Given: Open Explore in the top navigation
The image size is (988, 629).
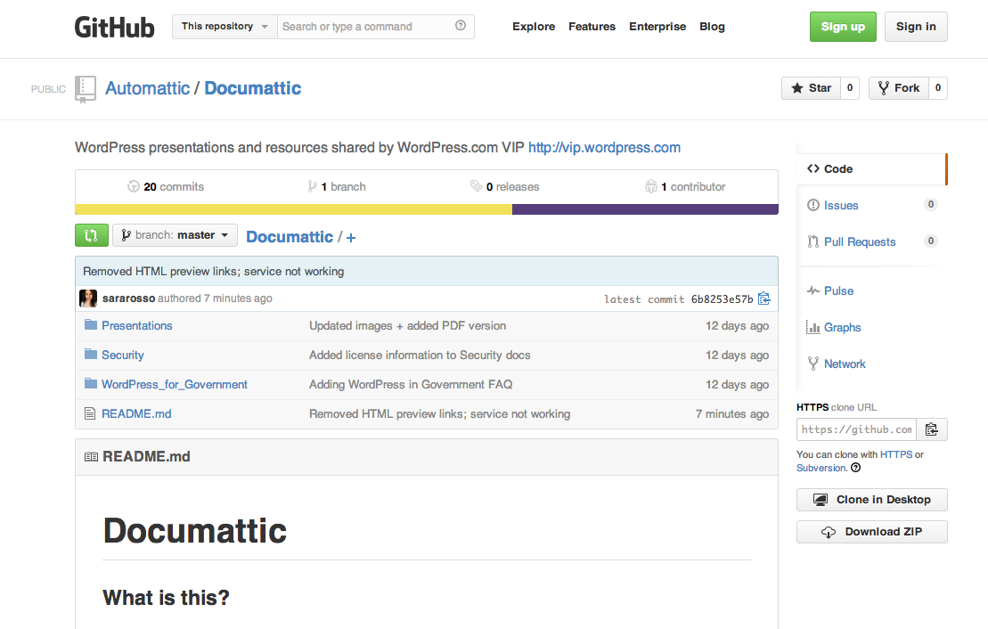Looking at the screenshot, I should click(x=534, y=27).
